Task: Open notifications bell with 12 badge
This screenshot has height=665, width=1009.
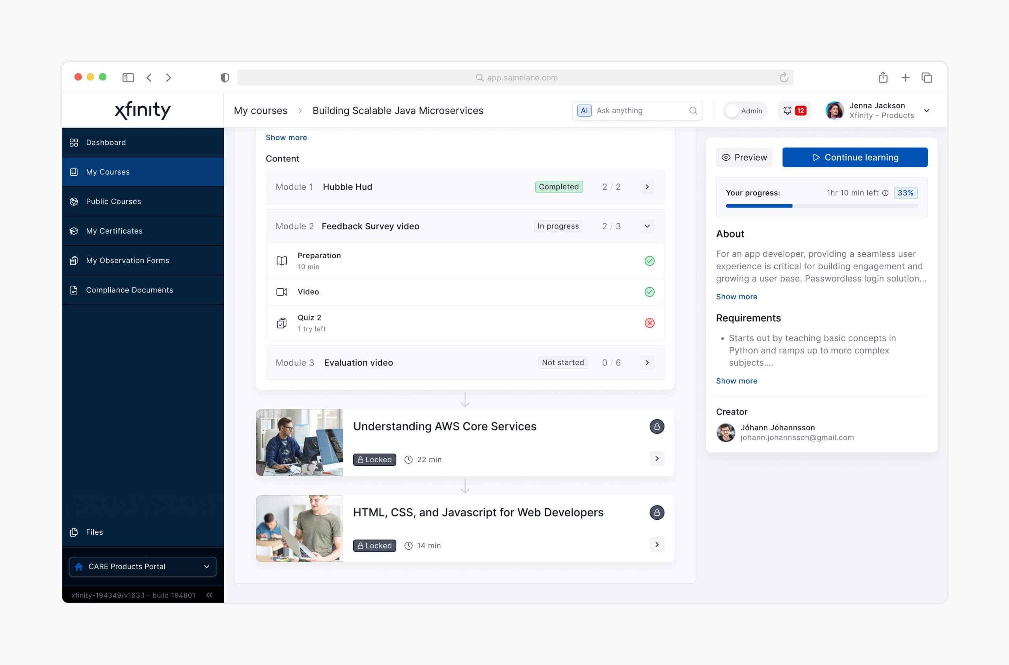Action: pyautogui.click(x=794, y=111)
